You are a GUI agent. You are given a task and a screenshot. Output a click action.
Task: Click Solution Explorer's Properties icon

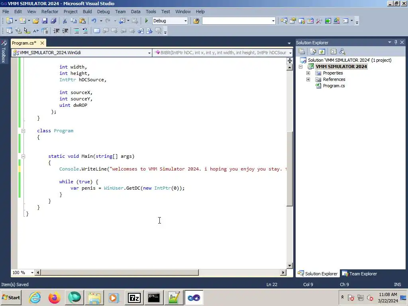302,51
